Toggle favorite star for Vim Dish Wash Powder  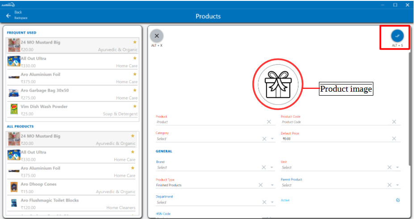pos(134,106)
